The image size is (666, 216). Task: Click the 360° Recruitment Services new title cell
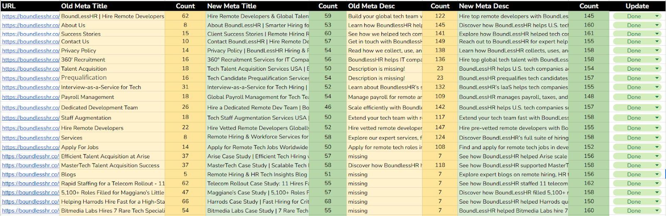258,60
